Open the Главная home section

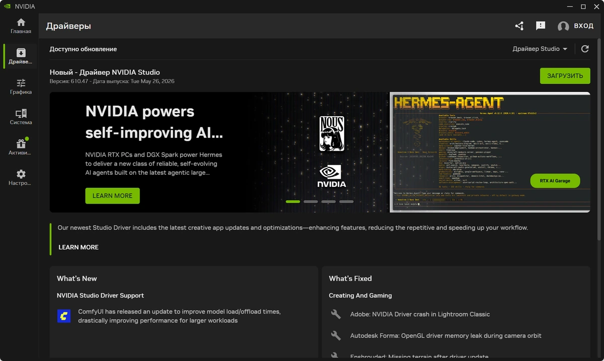21,26
